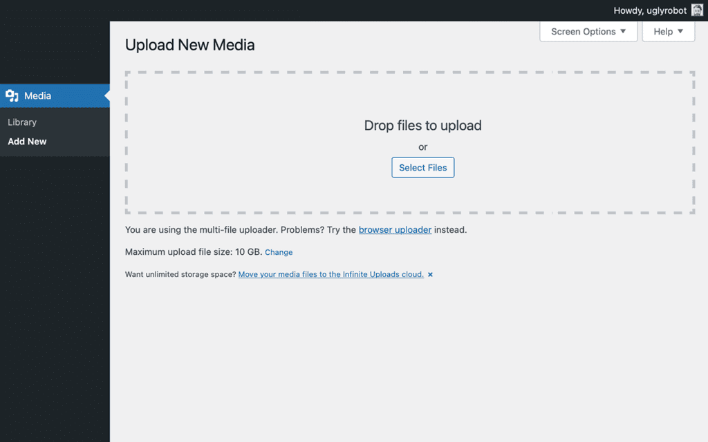Click the Media library icon in sidebar
708x442 pixels.
click(x=12, y=95)
